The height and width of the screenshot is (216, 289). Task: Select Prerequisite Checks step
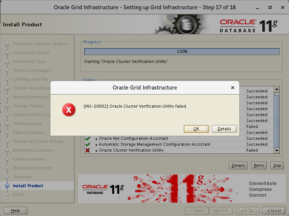33,168
